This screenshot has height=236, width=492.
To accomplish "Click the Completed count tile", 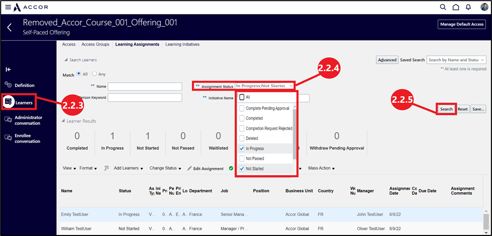I will tap(77, 141).
